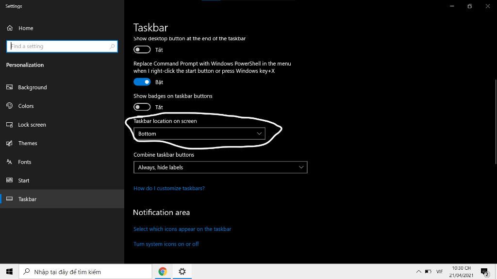The width and height of the screenshot is (497, 279).
Task: Click the Start tiles icon
Action: 10,181
